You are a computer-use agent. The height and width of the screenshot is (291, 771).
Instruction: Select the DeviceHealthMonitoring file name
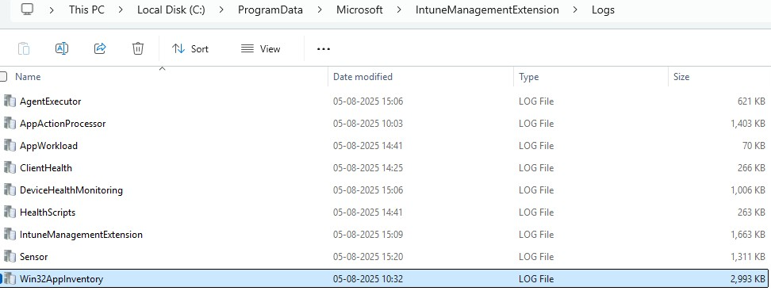tap(71, 190)
